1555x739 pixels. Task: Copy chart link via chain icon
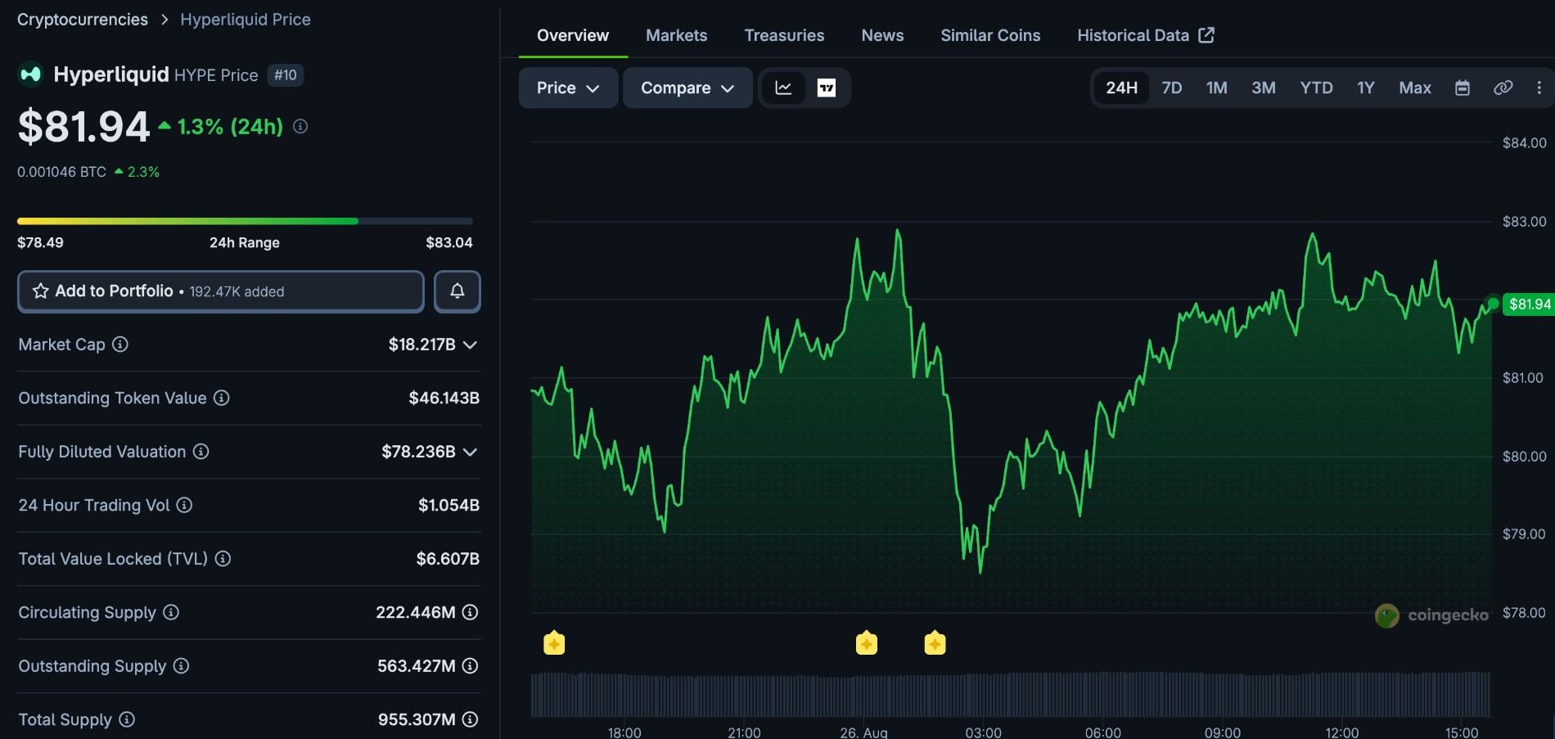pyautogui.click(x=1503, y=88)
